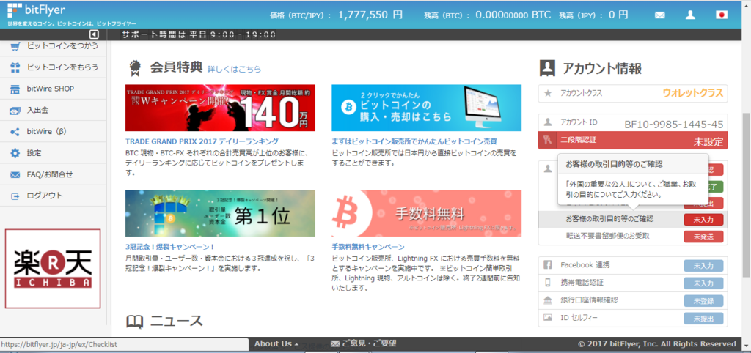Open 設定 menu item

pyautogui.click(x=34, y=153)
